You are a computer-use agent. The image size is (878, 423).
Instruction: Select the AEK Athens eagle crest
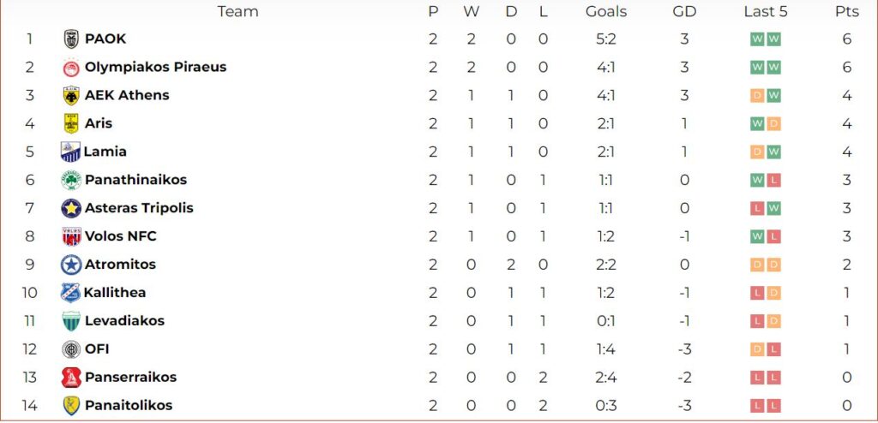pyautogui.click(x=71, y=96)
